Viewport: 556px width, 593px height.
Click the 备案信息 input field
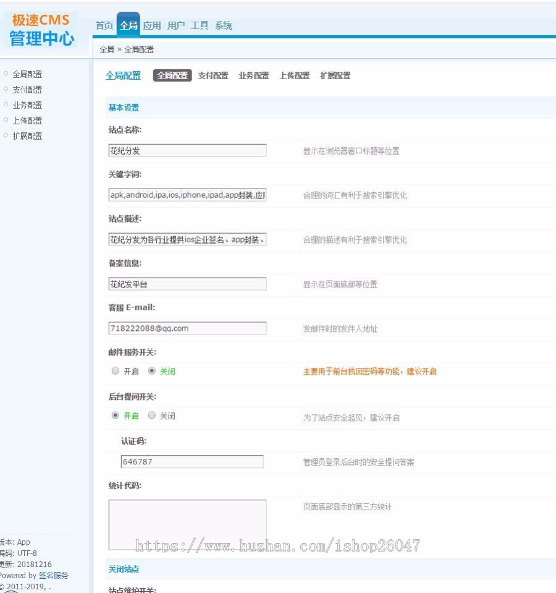pyautogui.click(x=187, y=284)
